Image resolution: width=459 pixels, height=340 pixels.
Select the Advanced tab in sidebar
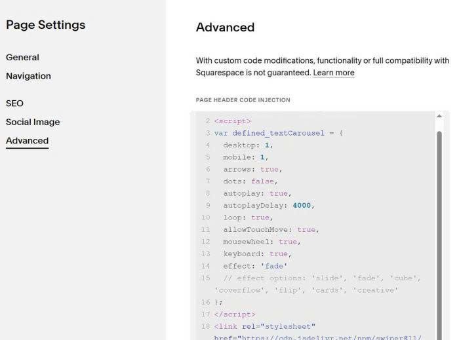pyautogui.click(x=27, y=141)
